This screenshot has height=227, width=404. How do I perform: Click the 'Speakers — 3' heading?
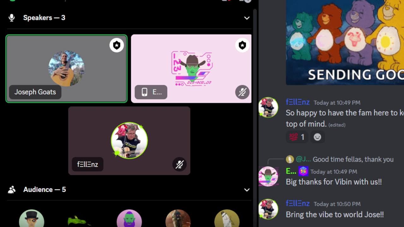click(x=44, y=18)
